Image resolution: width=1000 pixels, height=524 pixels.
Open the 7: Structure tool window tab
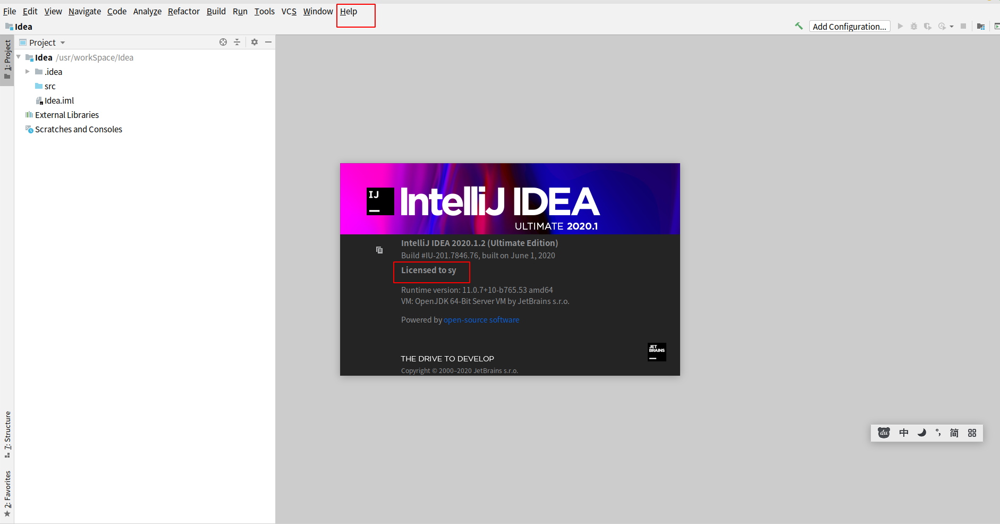click(7, 434)
